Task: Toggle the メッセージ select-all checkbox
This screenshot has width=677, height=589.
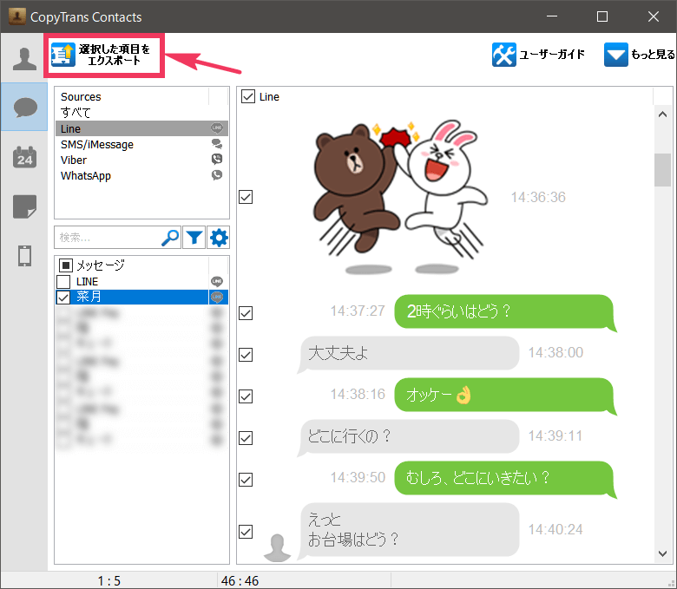Action: point(66,265)
